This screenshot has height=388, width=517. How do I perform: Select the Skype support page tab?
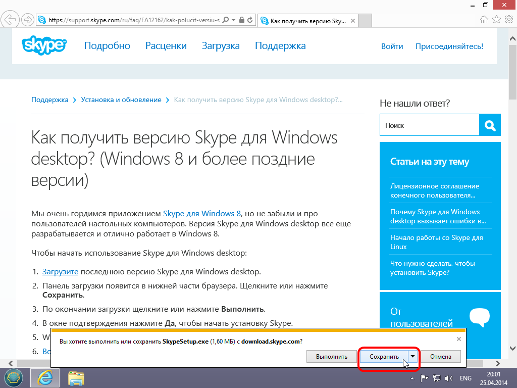tap(307, 21)
